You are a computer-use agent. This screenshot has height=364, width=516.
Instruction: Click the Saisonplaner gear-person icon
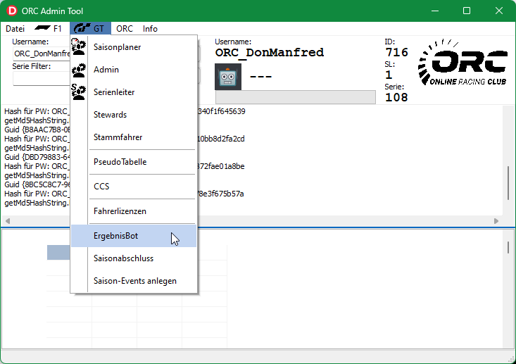pos(79,47)
